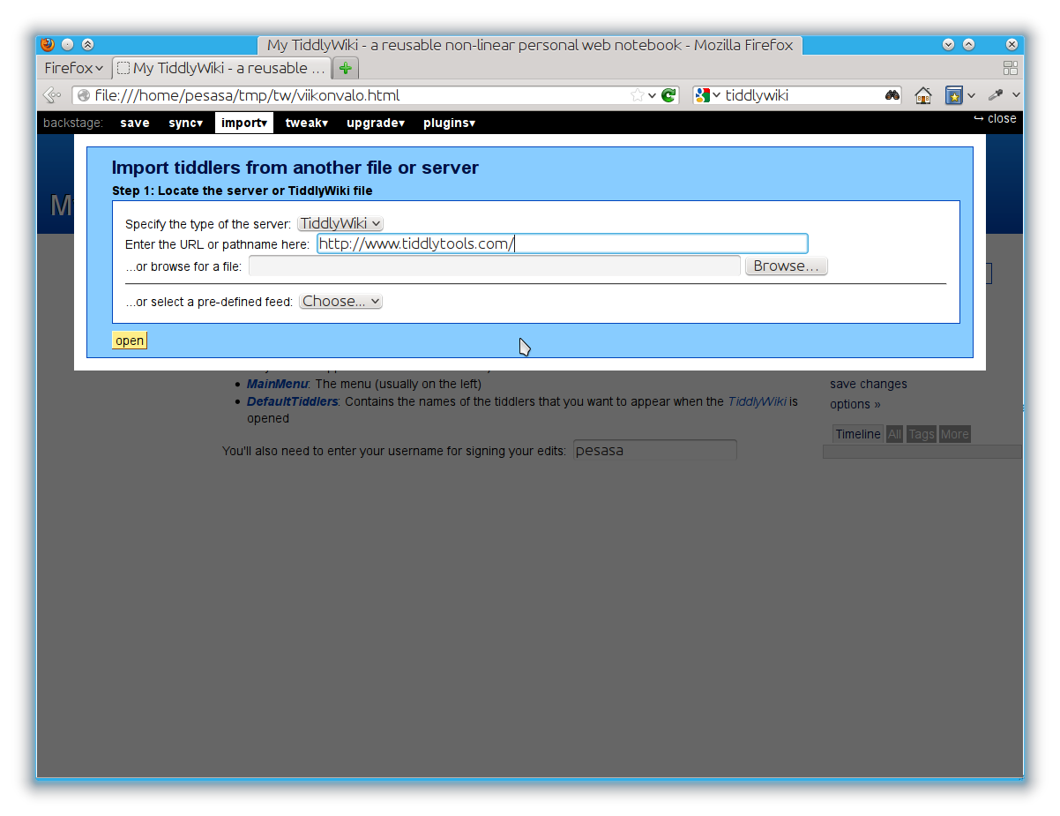
Task: Open the bookmarks menu dropdown arrow
Action: (x=971, y=95)
